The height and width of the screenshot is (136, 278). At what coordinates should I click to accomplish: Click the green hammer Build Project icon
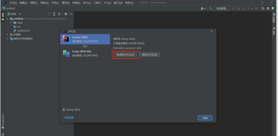coord(210,8)
